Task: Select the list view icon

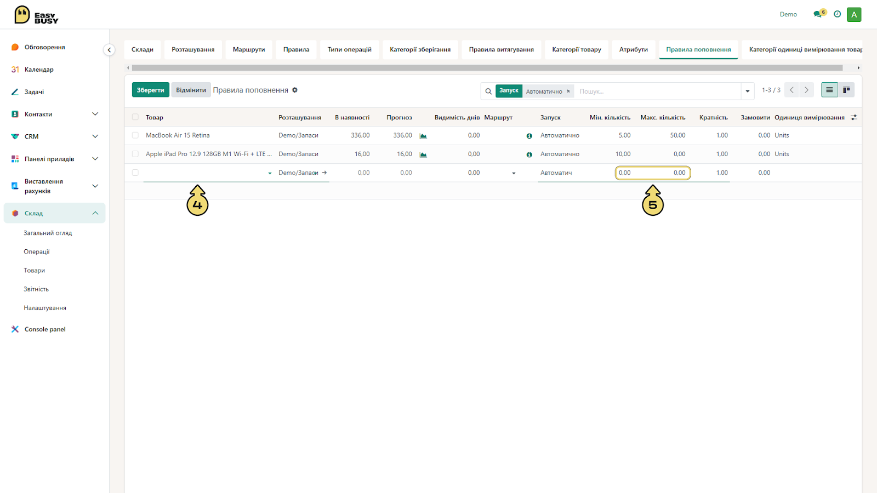Action: click(x=829, y=90)
